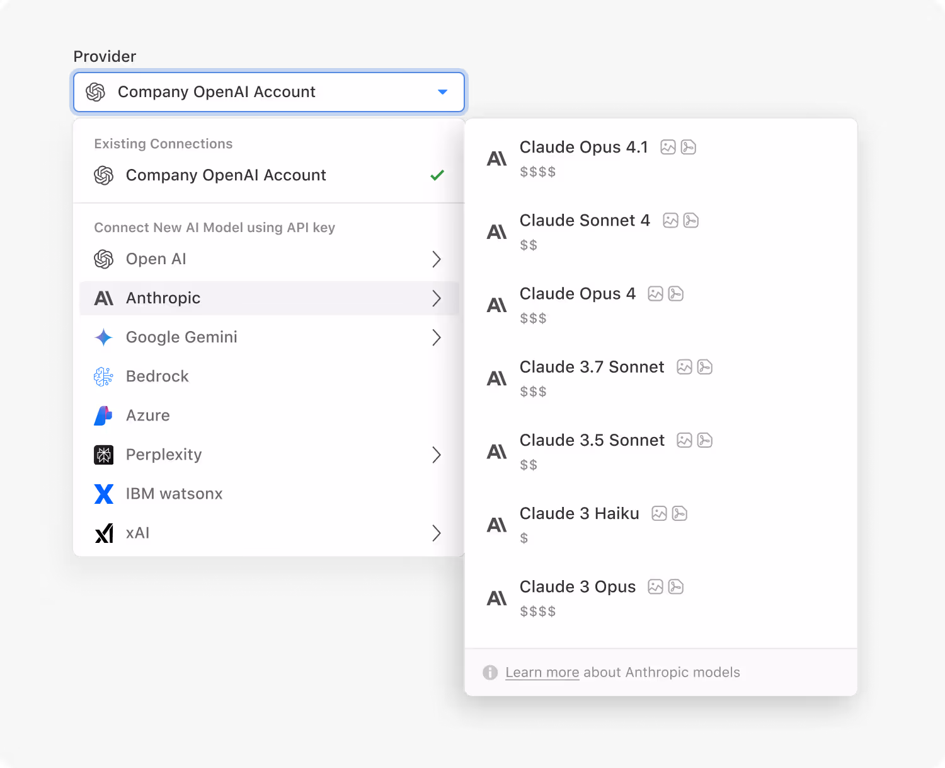Expand Open AI submenu chevron

click(x=437, y=259)
